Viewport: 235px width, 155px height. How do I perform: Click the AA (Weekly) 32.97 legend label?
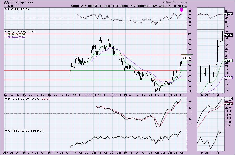[22, 32]
